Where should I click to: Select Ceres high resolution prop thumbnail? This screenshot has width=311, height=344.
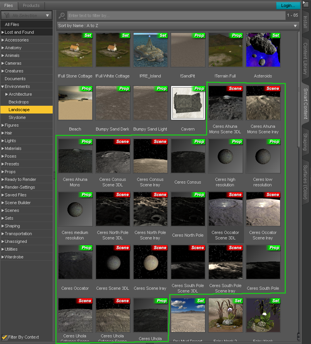coord(225,156)
